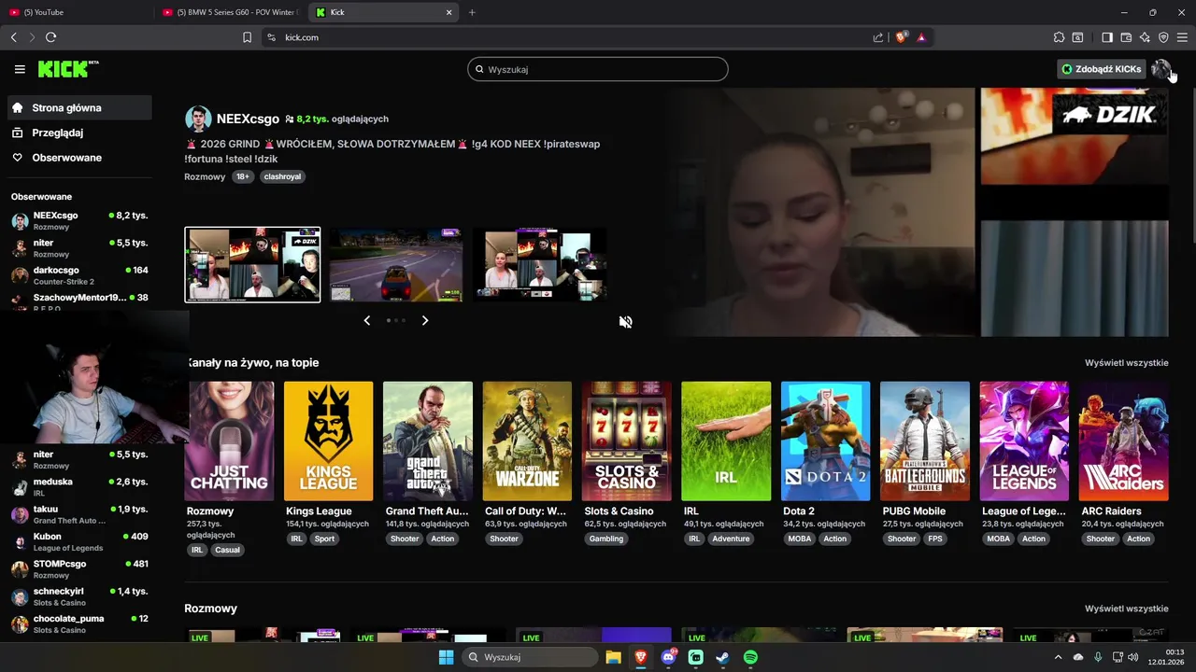
Task: Expand the system tray hidden icons chevron
Action: click(1058, 657)
